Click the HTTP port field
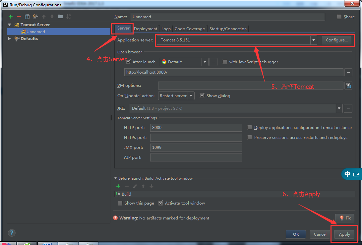362x245 pixels. [196, 127]
